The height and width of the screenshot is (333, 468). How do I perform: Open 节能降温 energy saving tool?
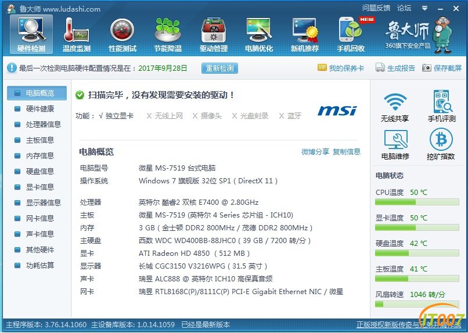(x=168, y=35)
